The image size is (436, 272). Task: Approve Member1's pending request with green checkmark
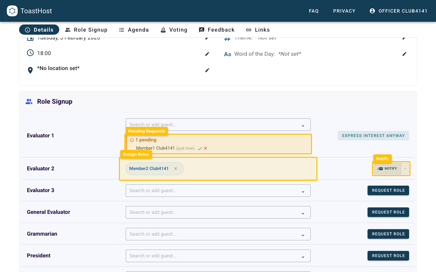[x=200, y=148]
